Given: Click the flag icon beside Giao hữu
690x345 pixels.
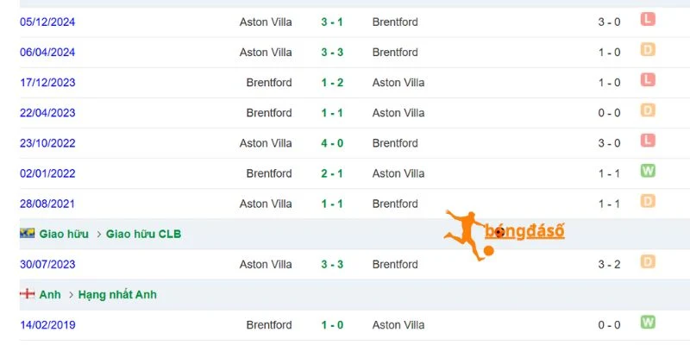Looking at the screenshot, I should 28,234.
